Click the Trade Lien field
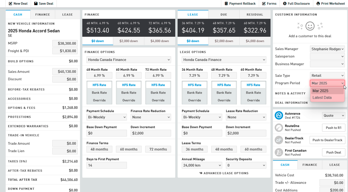 click(65, 151)
